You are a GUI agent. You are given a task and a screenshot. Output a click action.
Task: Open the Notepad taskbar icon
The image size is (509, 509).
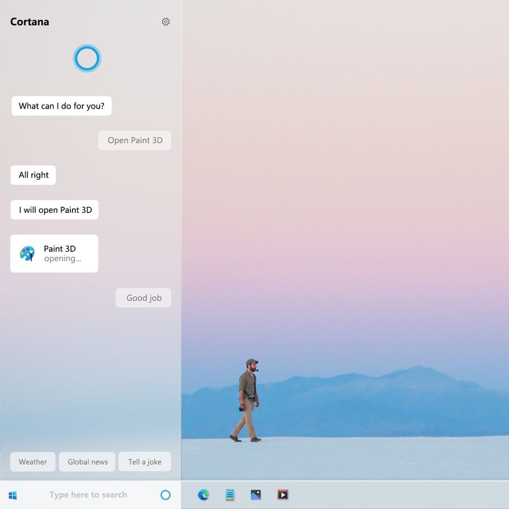230,495
